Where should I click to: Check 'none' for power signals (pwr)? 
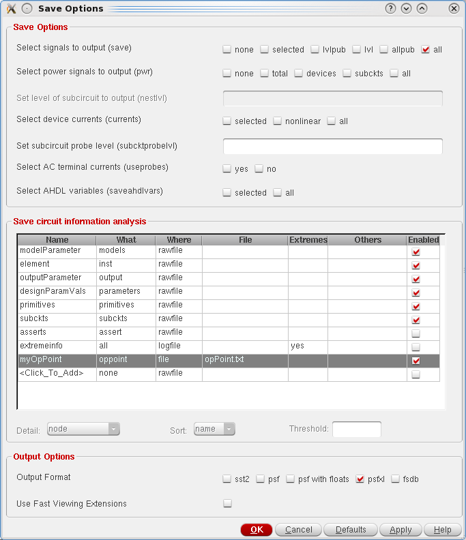tap(227, 73)
